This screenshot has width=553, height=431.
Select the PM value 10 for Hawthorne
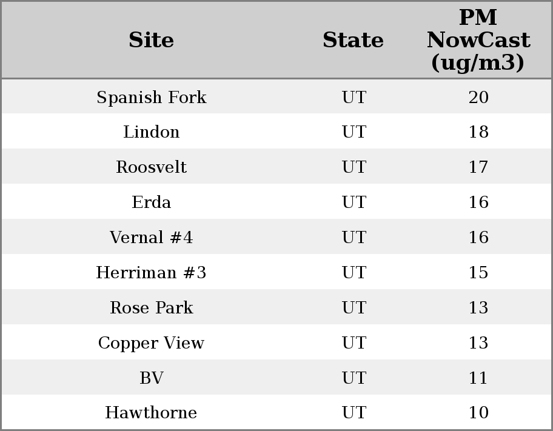tap(478, 413)
